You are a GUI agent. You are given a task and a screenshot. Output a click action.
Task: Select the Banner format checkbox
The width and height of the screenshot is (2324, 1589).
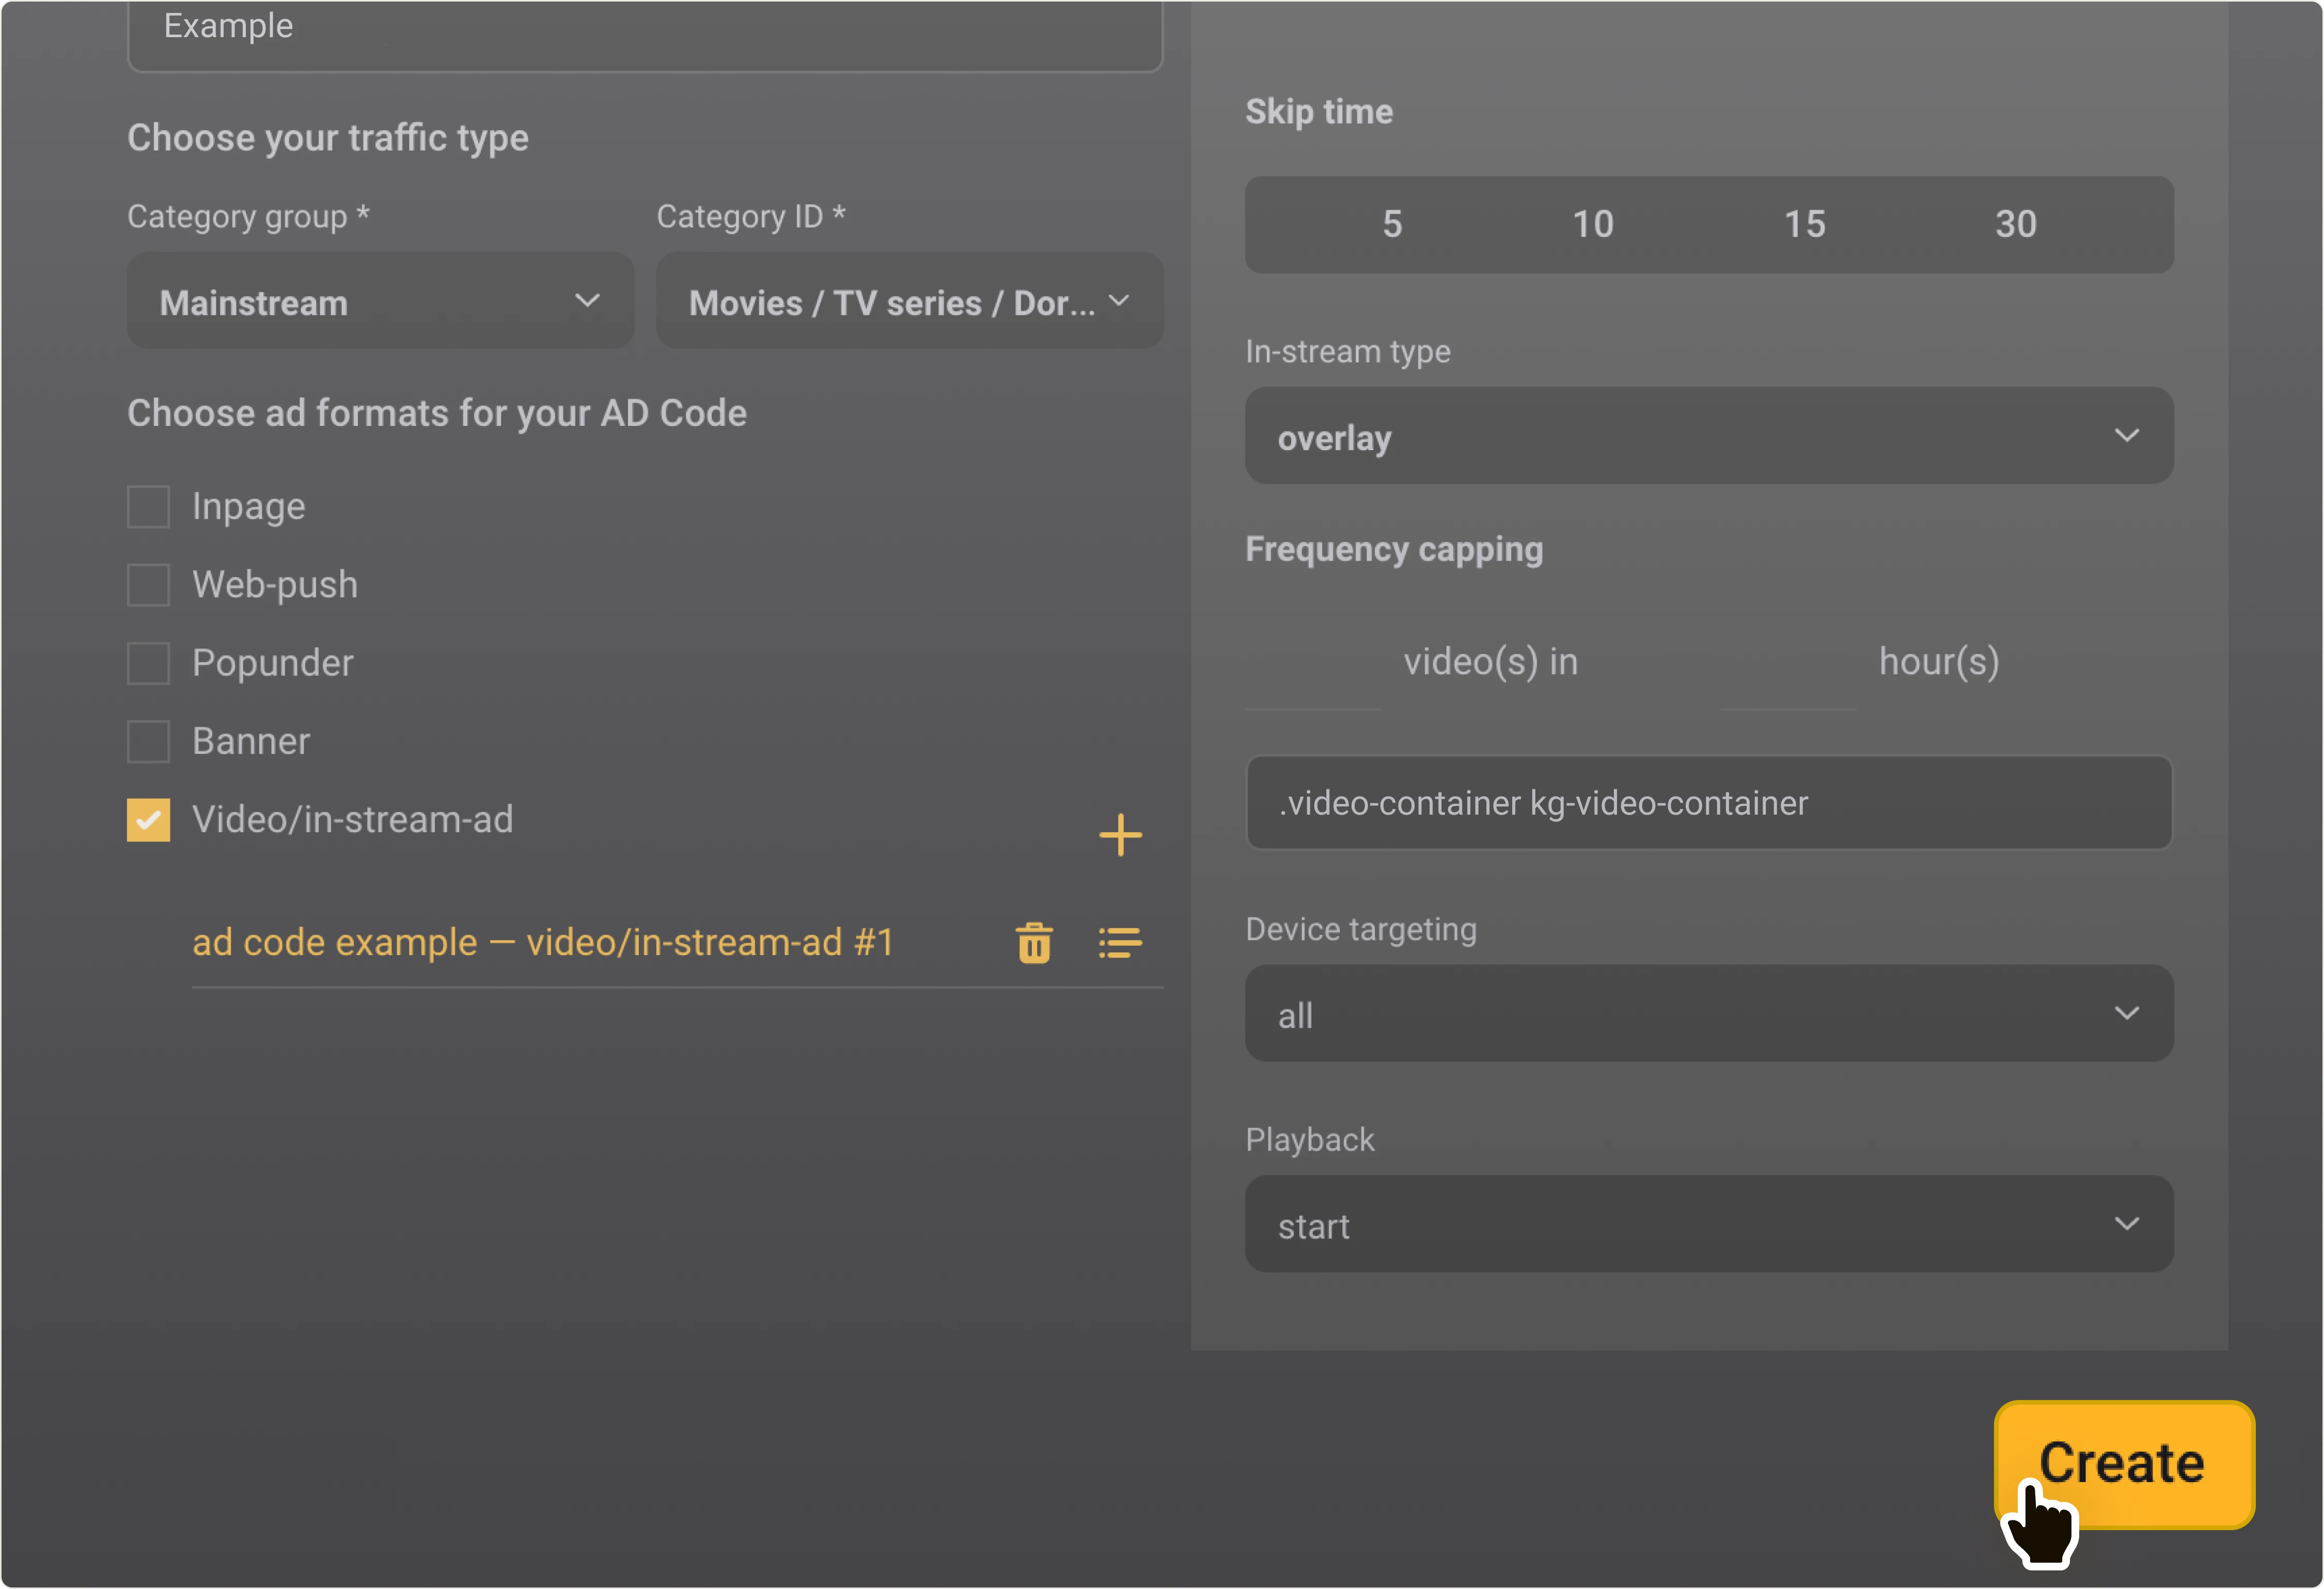point(148,741)
